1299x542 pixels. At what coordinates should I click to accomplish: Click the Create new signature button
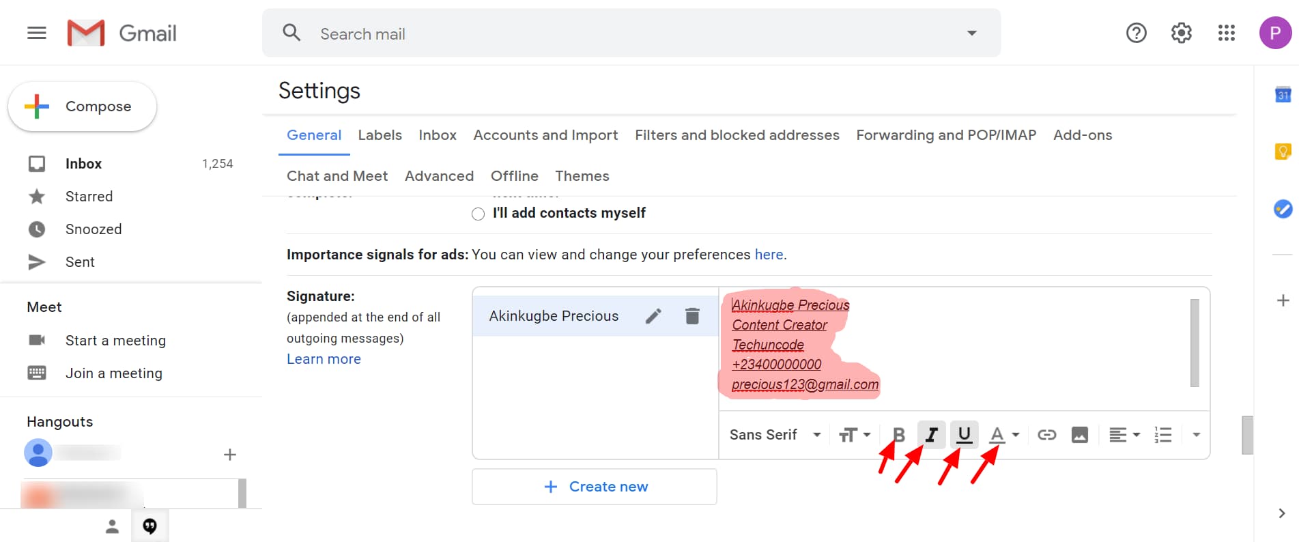click(595, 487)
